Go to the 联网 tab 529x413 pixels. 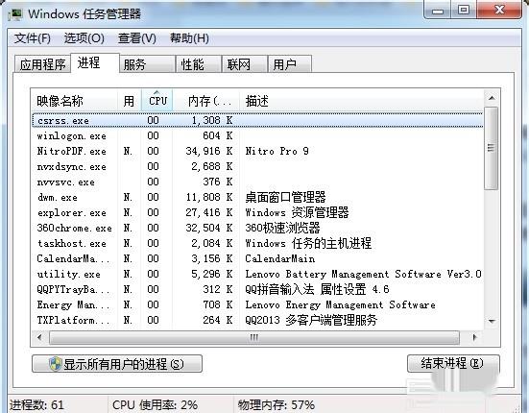coord(245,64)
